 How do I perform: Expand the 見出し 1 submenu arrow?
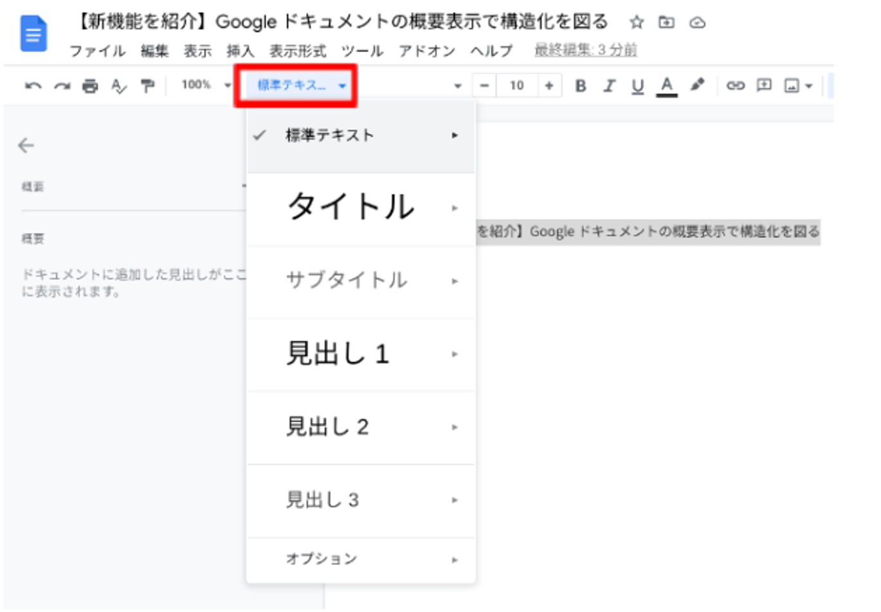coord(455,354)
